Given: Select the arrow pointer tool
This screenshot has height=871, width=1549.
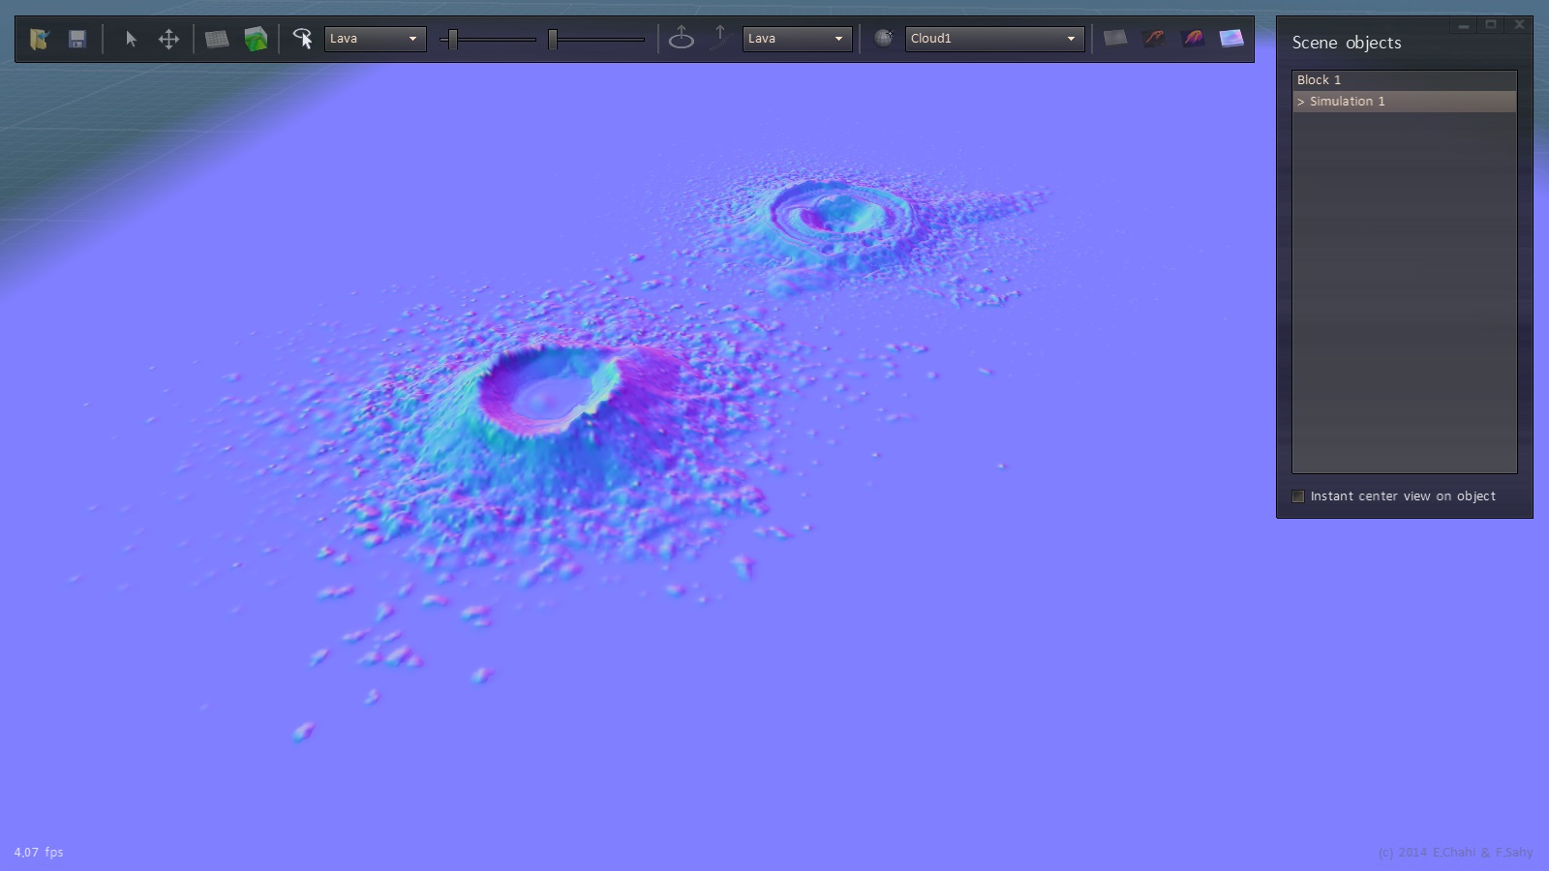Looking at the screenshot, I should pyautogui.click(x=131, y=39).
